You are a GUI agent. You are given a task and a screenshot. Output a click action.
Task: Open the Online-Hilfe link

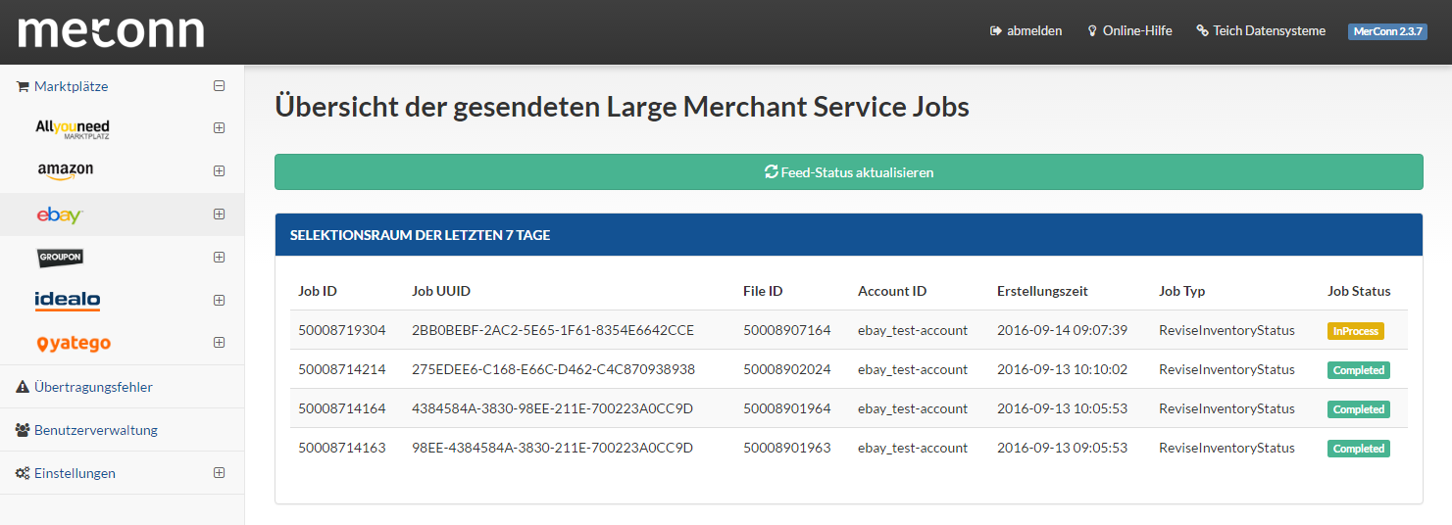(x=1129, y=31)
